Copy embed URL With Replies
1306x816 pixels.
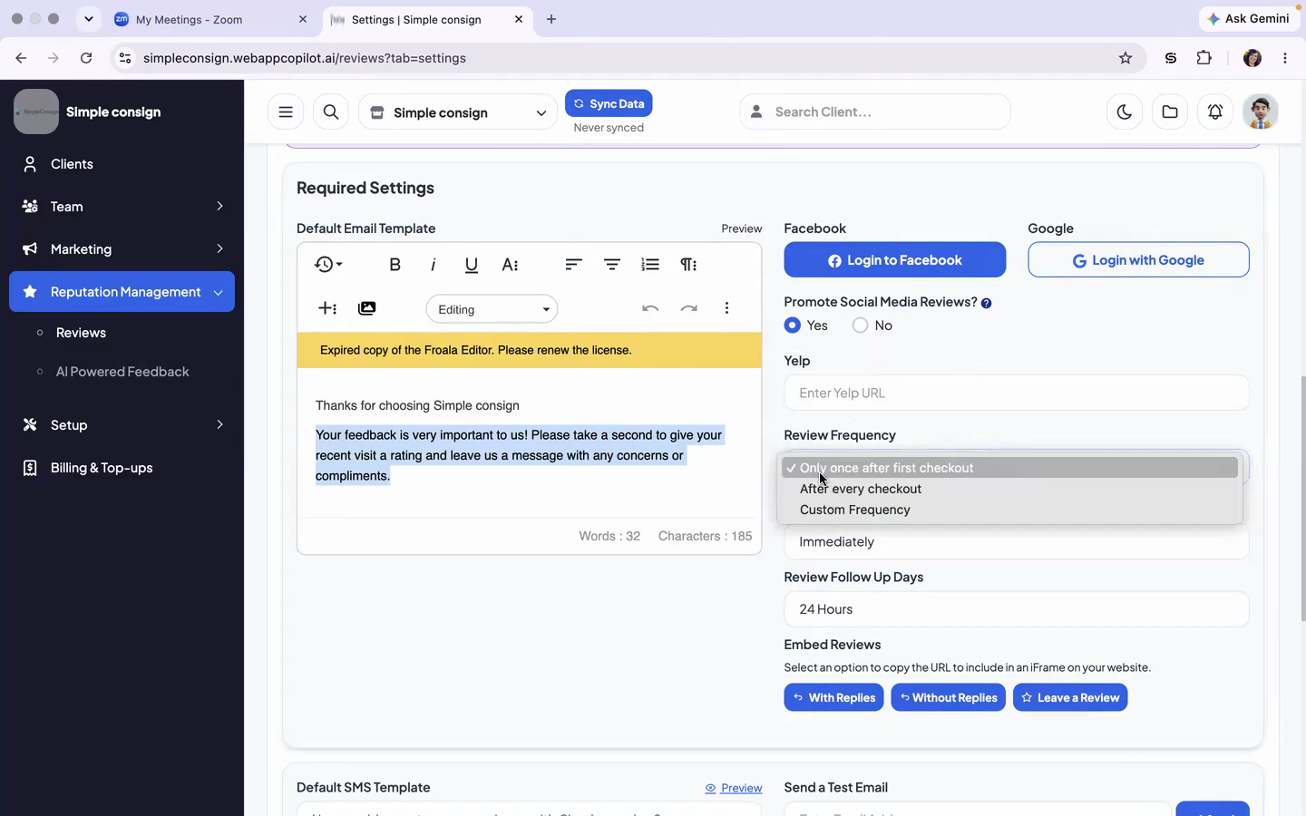pyautogui.click(x=833, y=697)
